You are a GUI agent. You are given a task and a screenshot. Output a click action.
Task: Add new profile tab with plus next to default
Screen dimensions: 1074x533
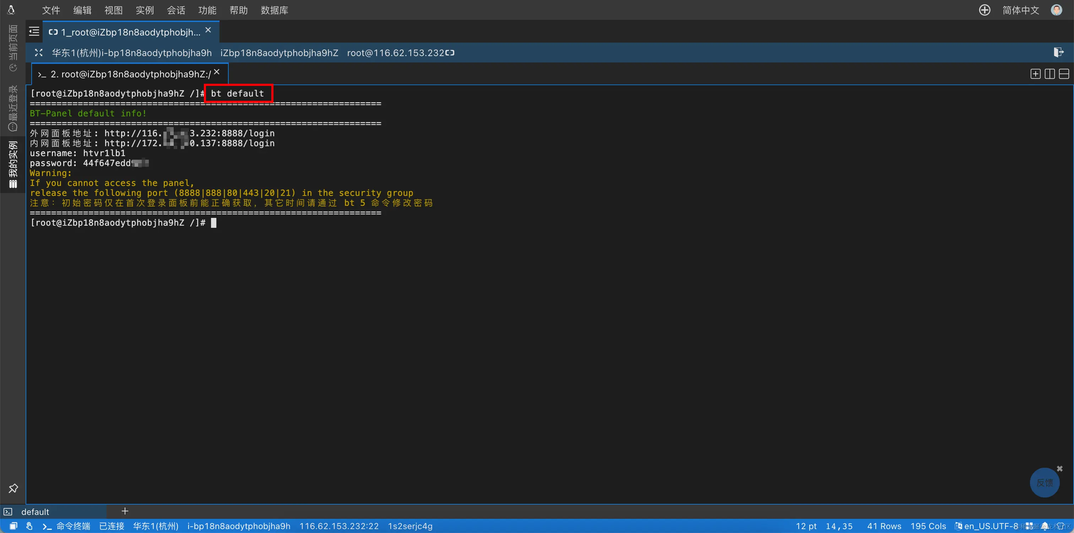point(125,511)
